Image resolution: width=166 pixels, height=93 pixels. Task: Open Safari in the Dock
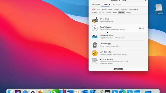tap(25, 91)
